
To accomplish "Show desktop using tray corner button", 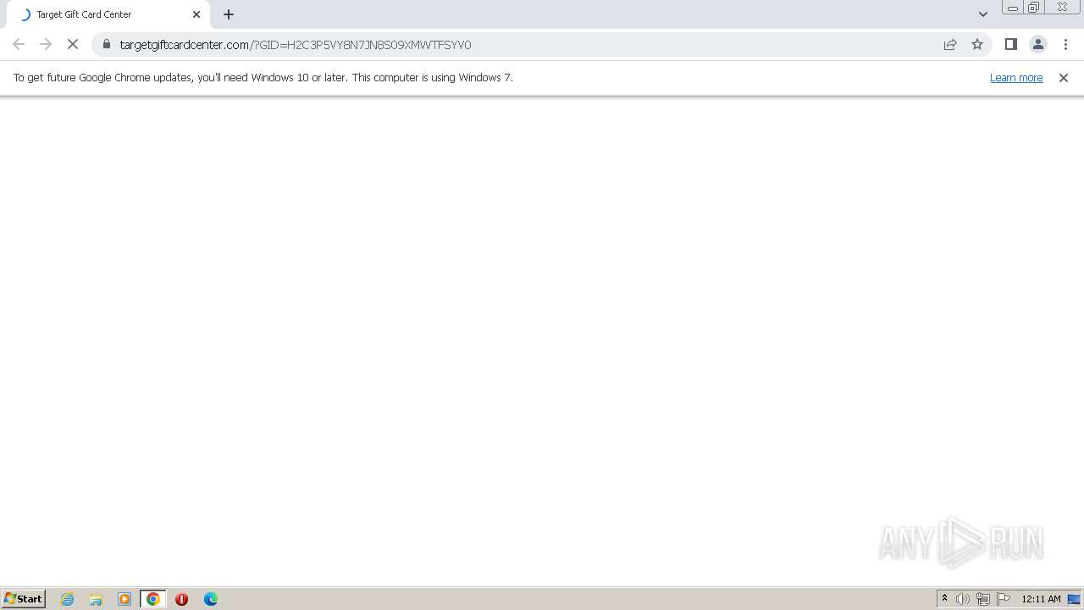I will [1074, 599].
